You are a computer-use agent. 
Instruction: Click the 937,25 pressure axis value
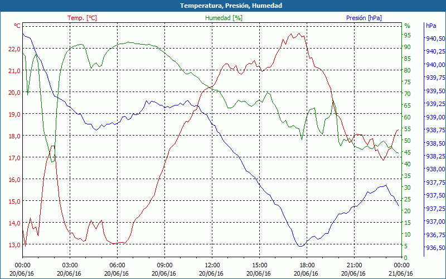pyautogui.click(x=436, y=208)
